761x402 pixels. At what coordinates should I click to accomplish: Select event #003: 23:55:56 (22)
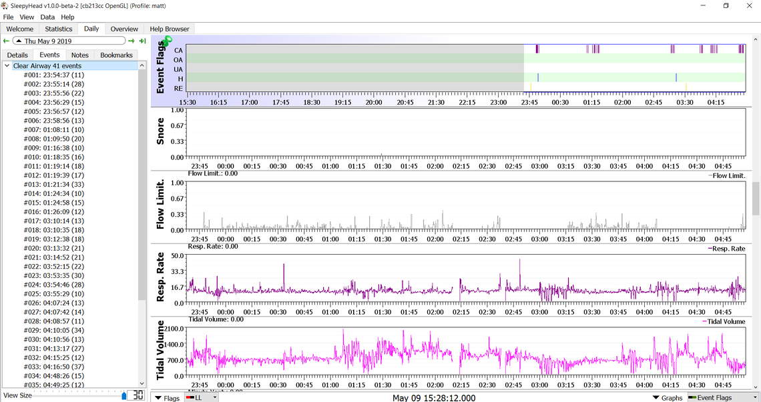point(54,93)
